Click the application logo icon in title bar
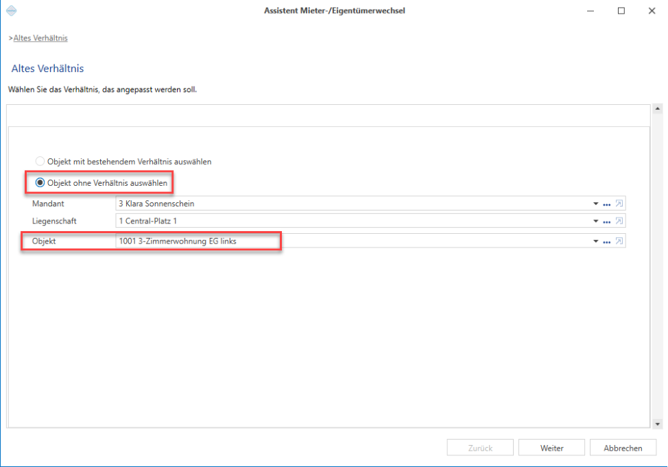 click(12, 11)
